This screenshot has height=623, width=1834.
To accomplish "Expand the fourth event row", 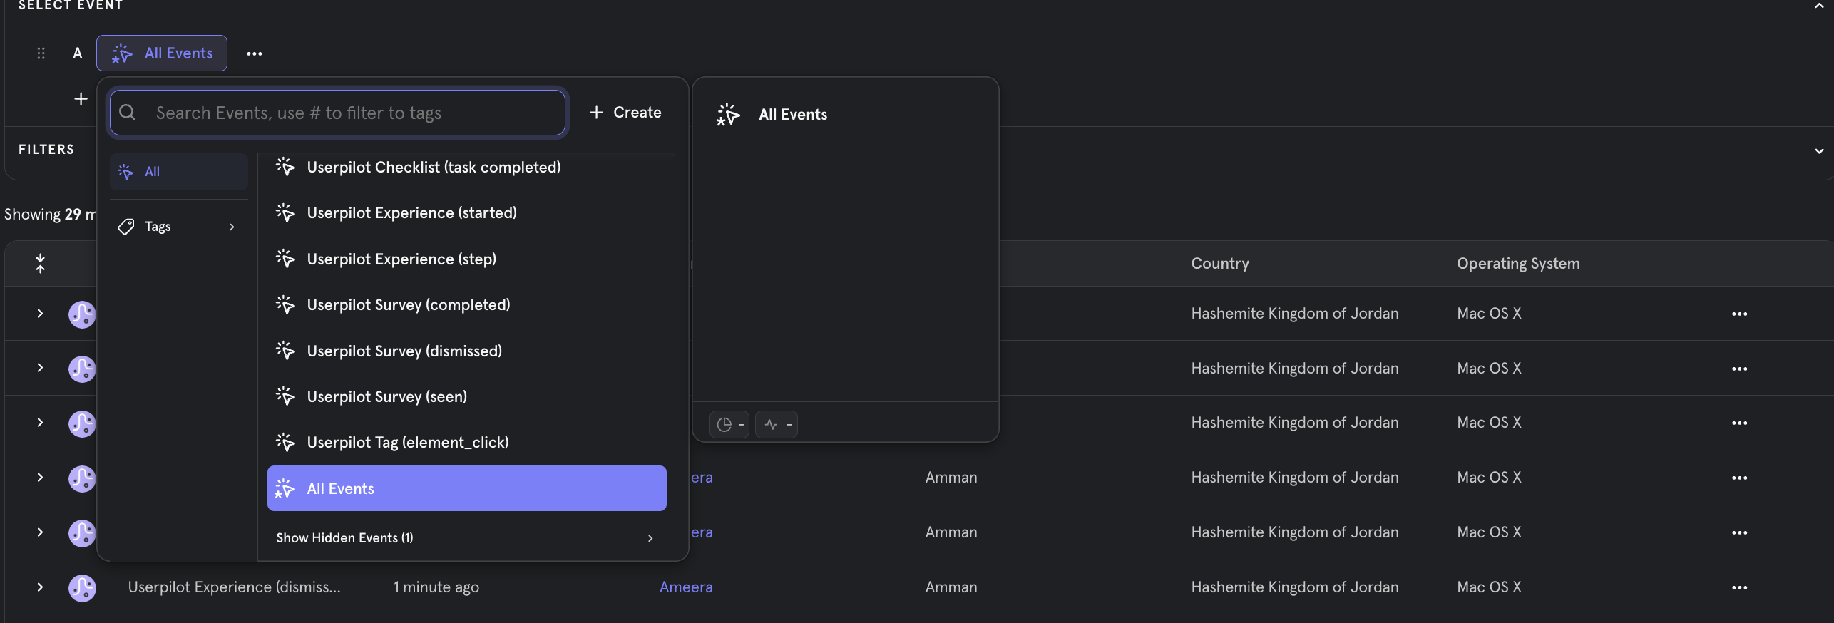I will coord(40,478).
